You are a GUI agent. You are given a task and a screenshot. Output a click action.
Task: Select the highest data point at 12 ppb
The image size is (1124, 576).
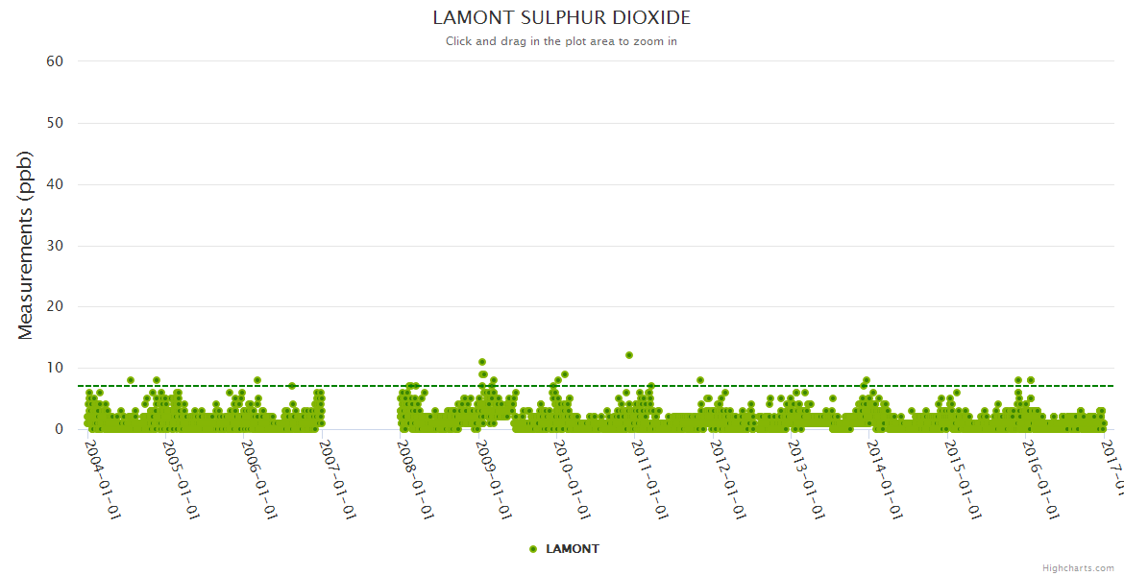pos(629,355)
